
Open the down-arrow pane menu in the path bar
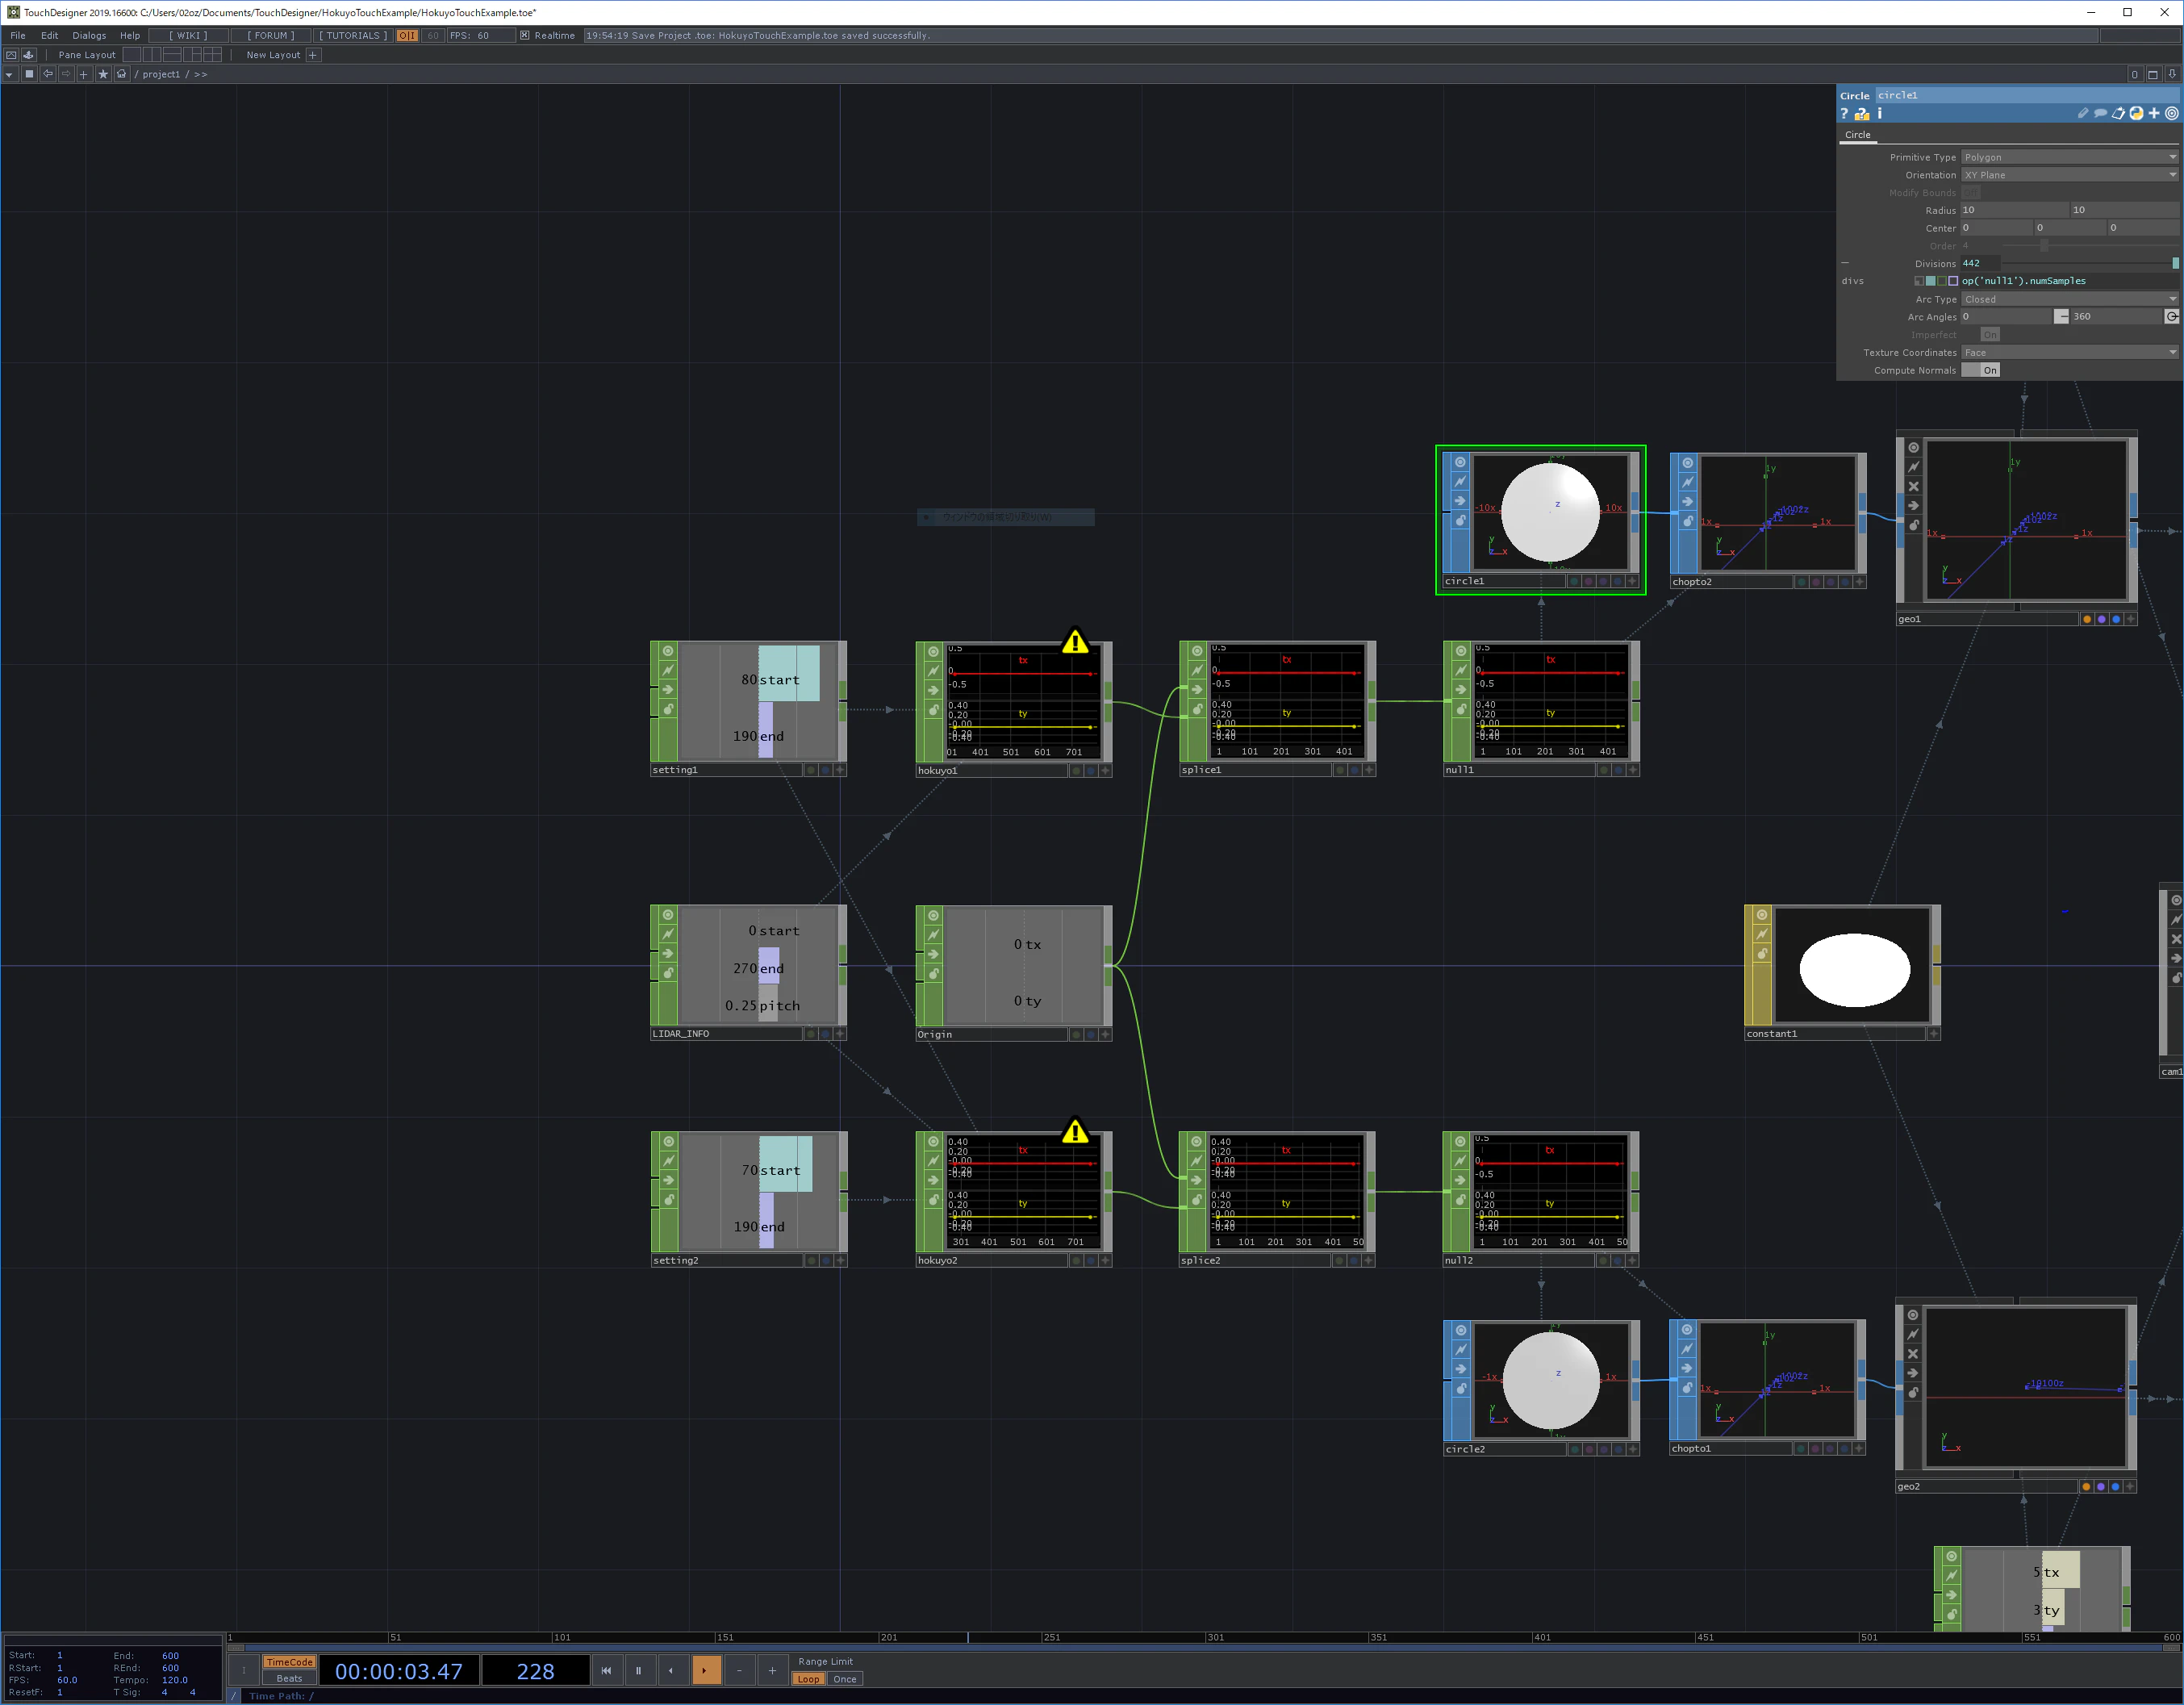pyautogui.click(x=9, y=74)
